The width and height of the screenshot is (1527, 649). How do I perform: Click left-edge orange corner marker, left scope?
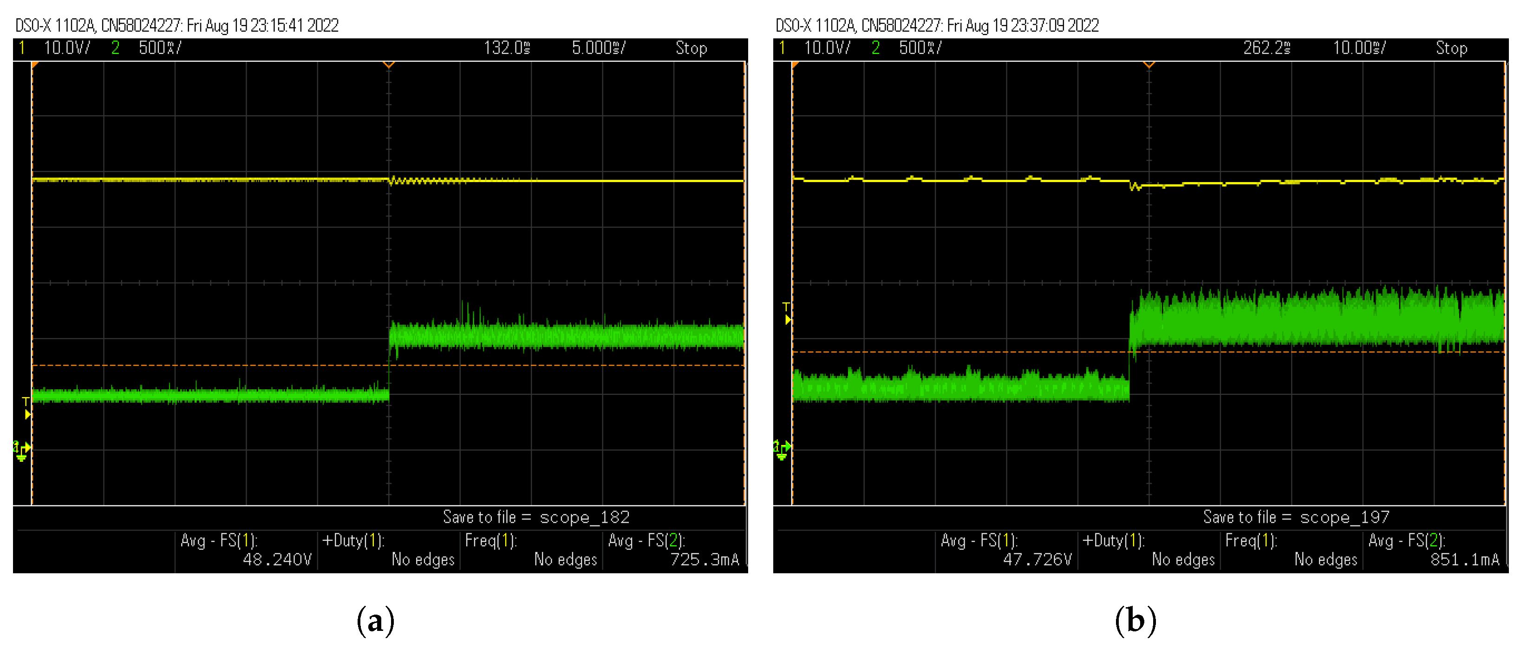coord(35,65)
